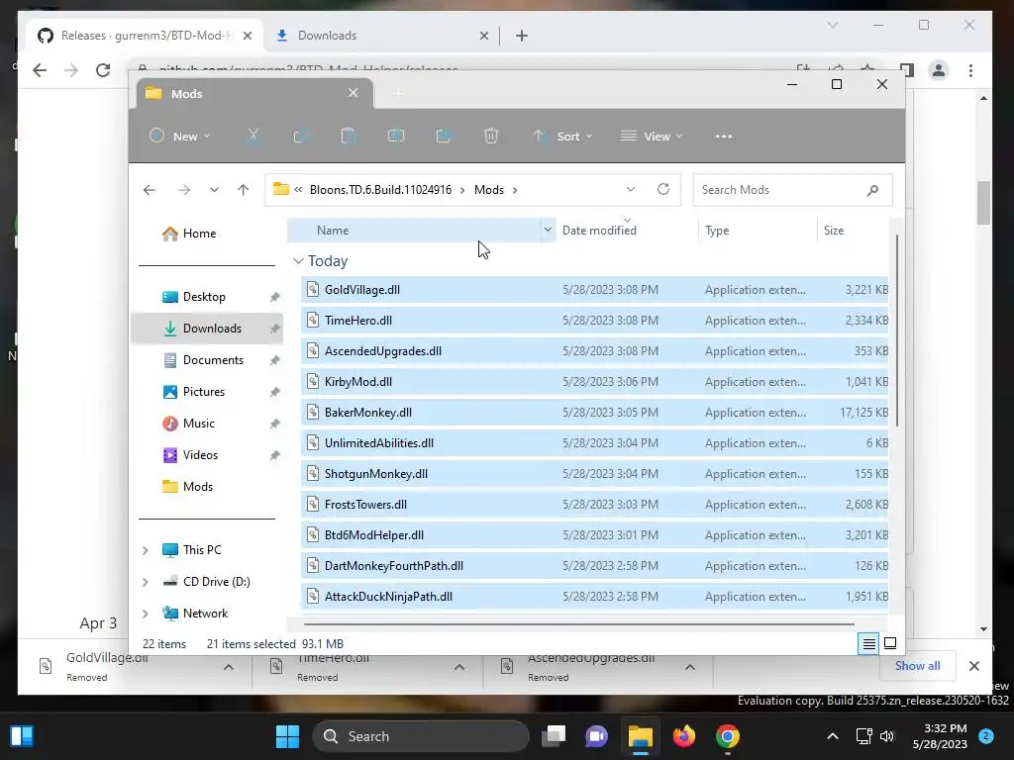Switch to large thumbnails view icon
Image resolution: width=1014 pixels, height=760 pixels.
tap(890, 643)
